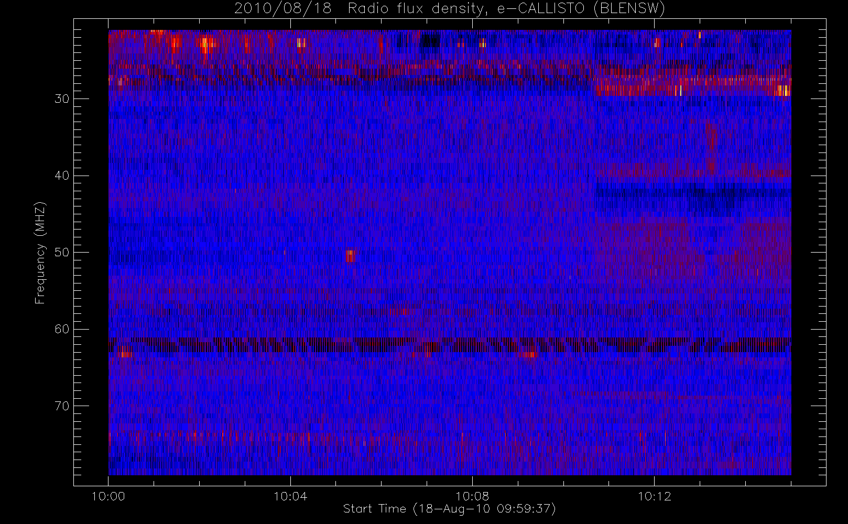848x524 pixels.
Task: Click the 60 frequency tick label
Action: pos(62,329)
